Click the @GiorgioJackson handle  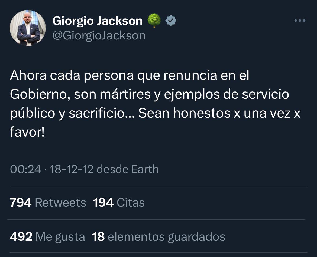(x=99, y=36)
